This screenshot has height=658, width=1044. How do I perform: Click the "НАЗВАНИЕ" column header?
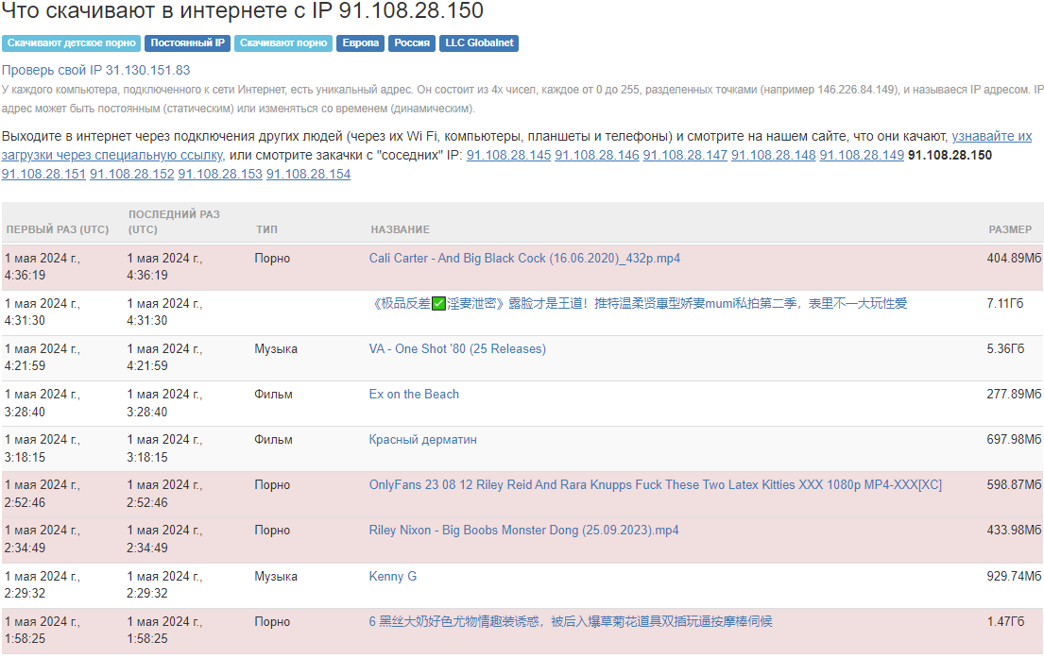(401, 229)
